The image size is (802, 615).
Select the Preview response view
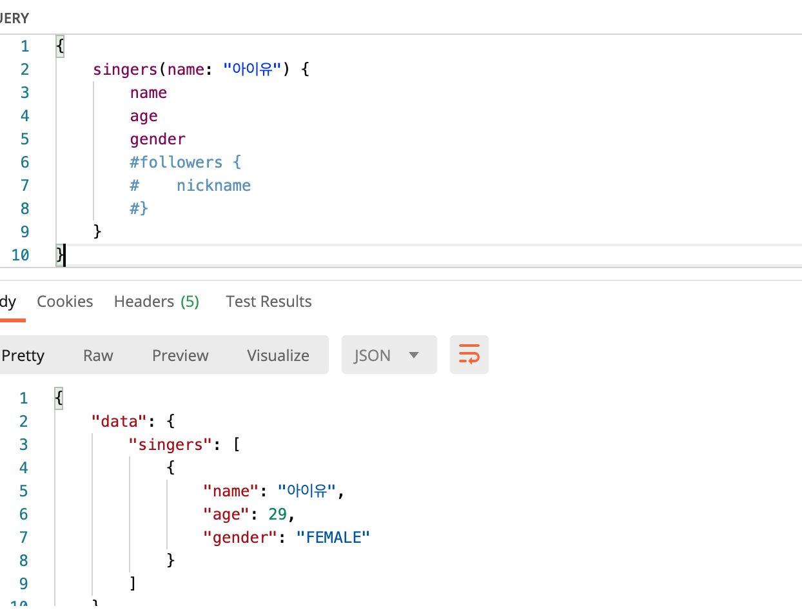[181, 355]
